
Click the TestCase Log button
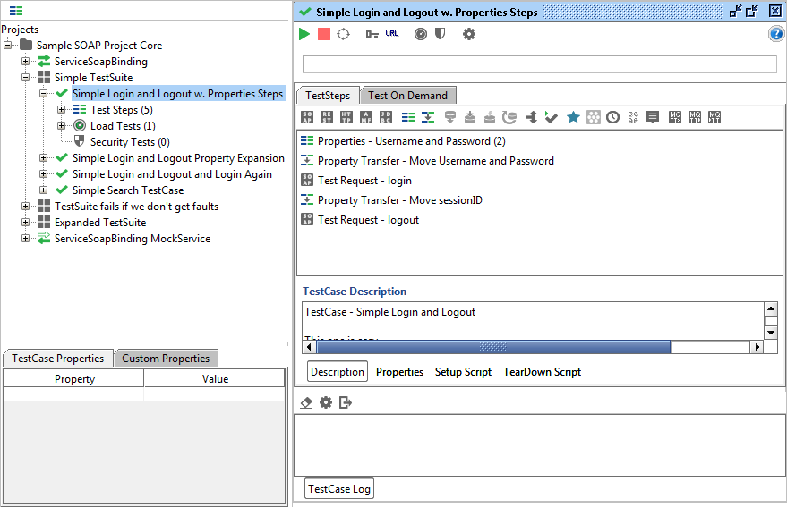(339, 488)
